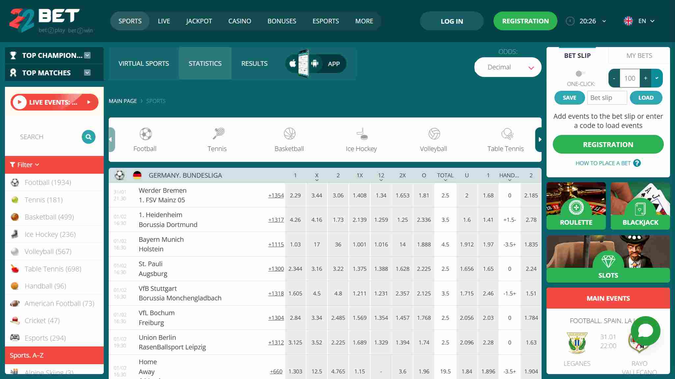This screenshot has height=379, width=675.
Task: Open +1354 markets for Werder Bremen
Action: (x=276, y=195)
